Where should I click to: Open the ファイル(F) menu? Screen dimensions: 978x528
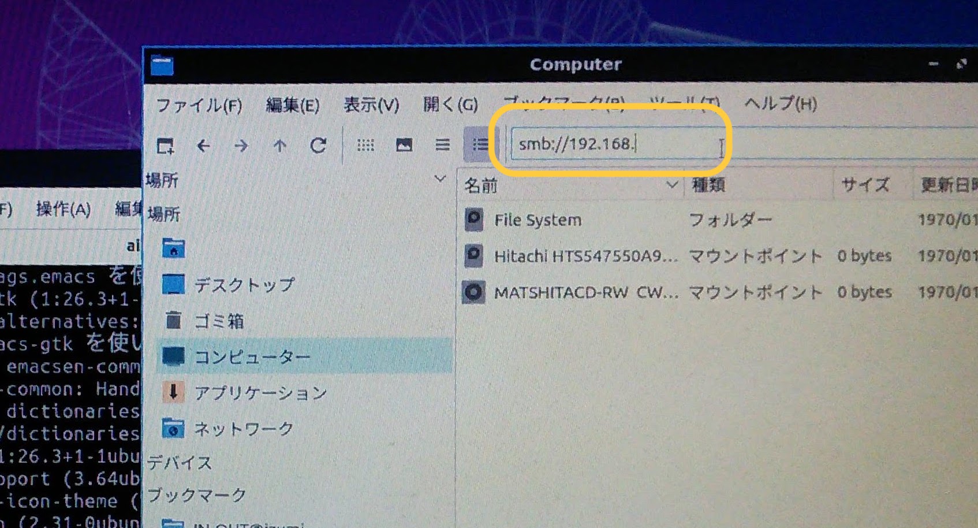point(199,106)
